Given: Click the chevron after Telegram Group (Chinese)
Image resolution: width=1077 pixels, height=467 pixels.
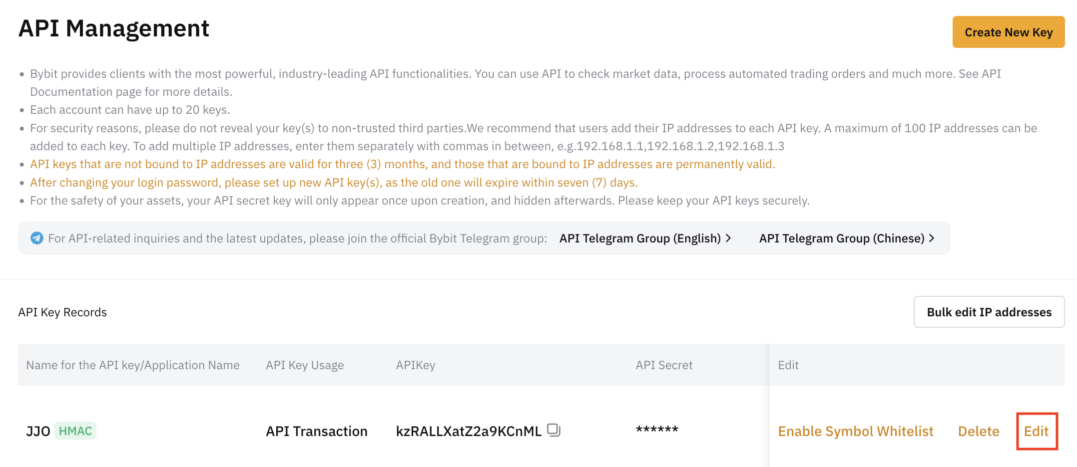Looking at the screenshot, I should [x=932, y=238].
